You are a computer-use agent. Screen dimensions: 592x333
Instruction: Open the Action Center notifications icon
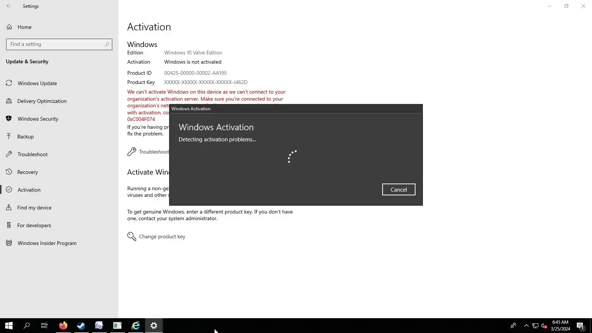click(581, 326)
